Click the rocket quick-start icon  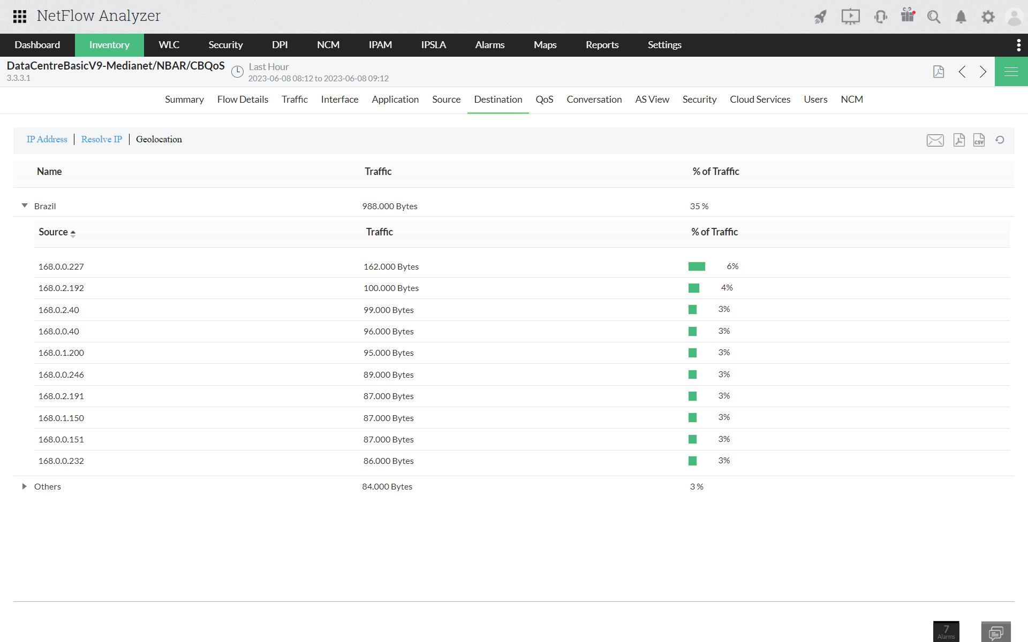[820, 17]
